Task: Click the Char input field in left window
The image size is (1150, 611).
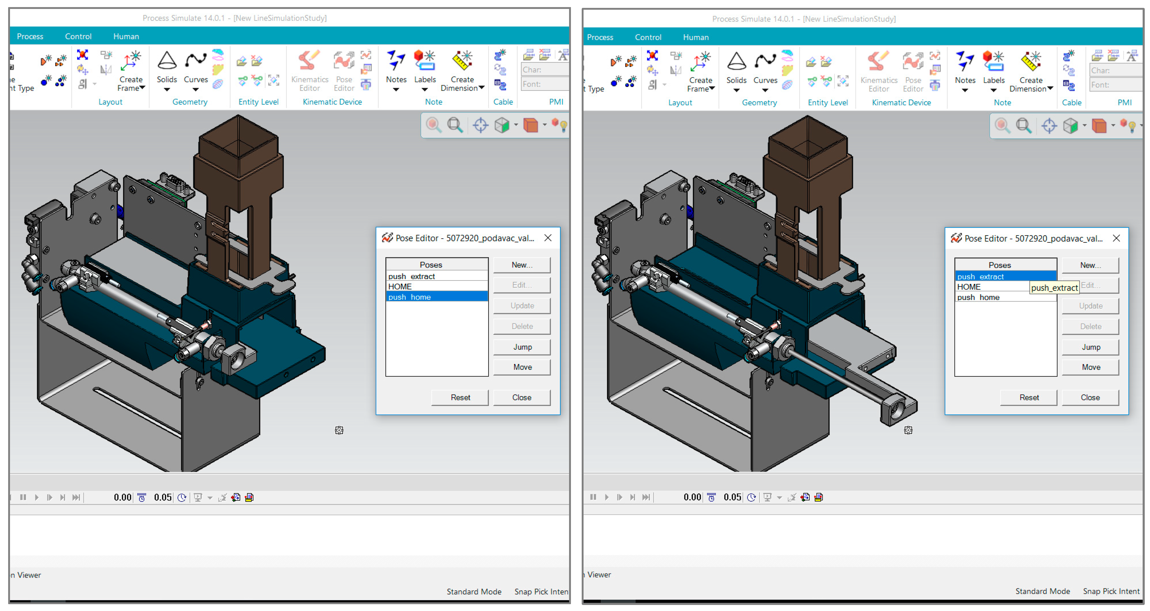Action: 545,70
